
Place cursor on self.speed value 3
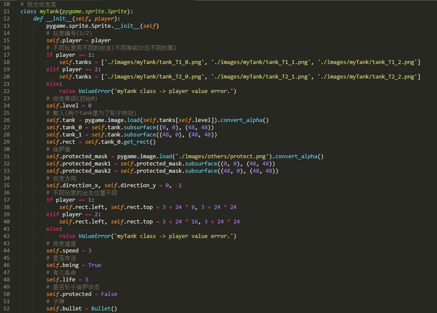90,250
